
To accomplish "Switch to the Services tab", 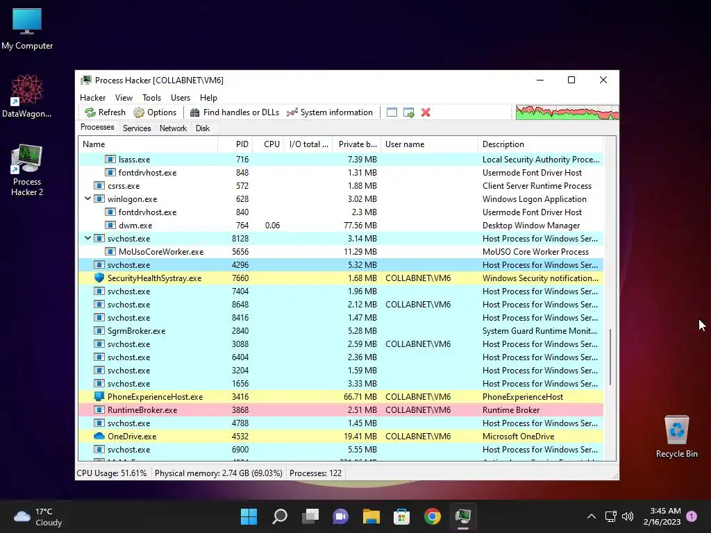I will tap(137, 128).
